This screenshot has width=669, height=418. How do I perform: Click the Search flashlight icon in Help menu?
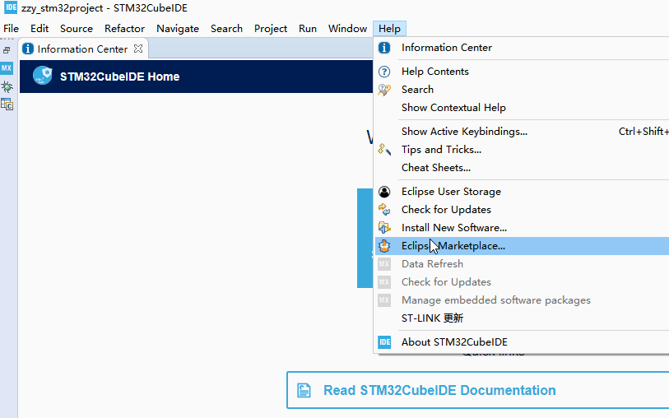[384, 90]
